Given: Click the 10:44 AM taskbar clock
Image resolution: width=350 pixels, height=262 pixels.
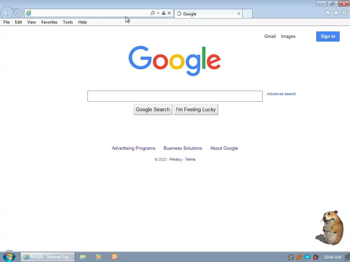Looking at the screenshot, I should coord(332,257).
